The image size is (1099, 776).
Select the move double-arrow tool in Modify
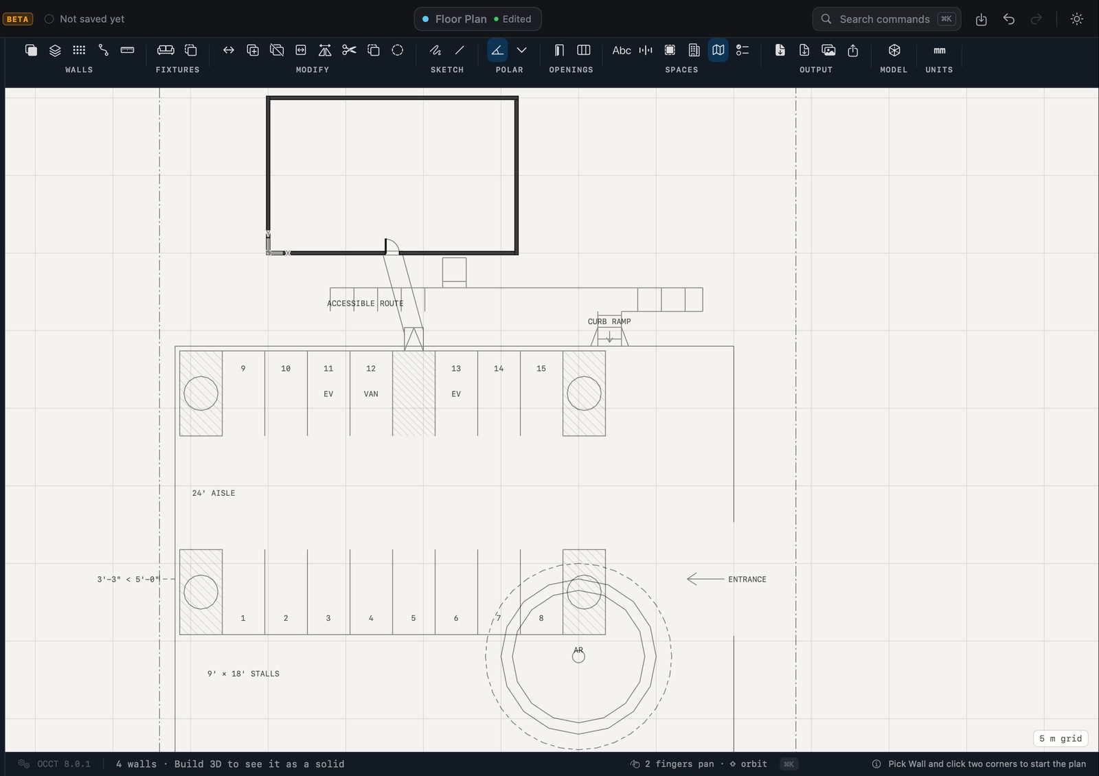[x=229, y=50]
